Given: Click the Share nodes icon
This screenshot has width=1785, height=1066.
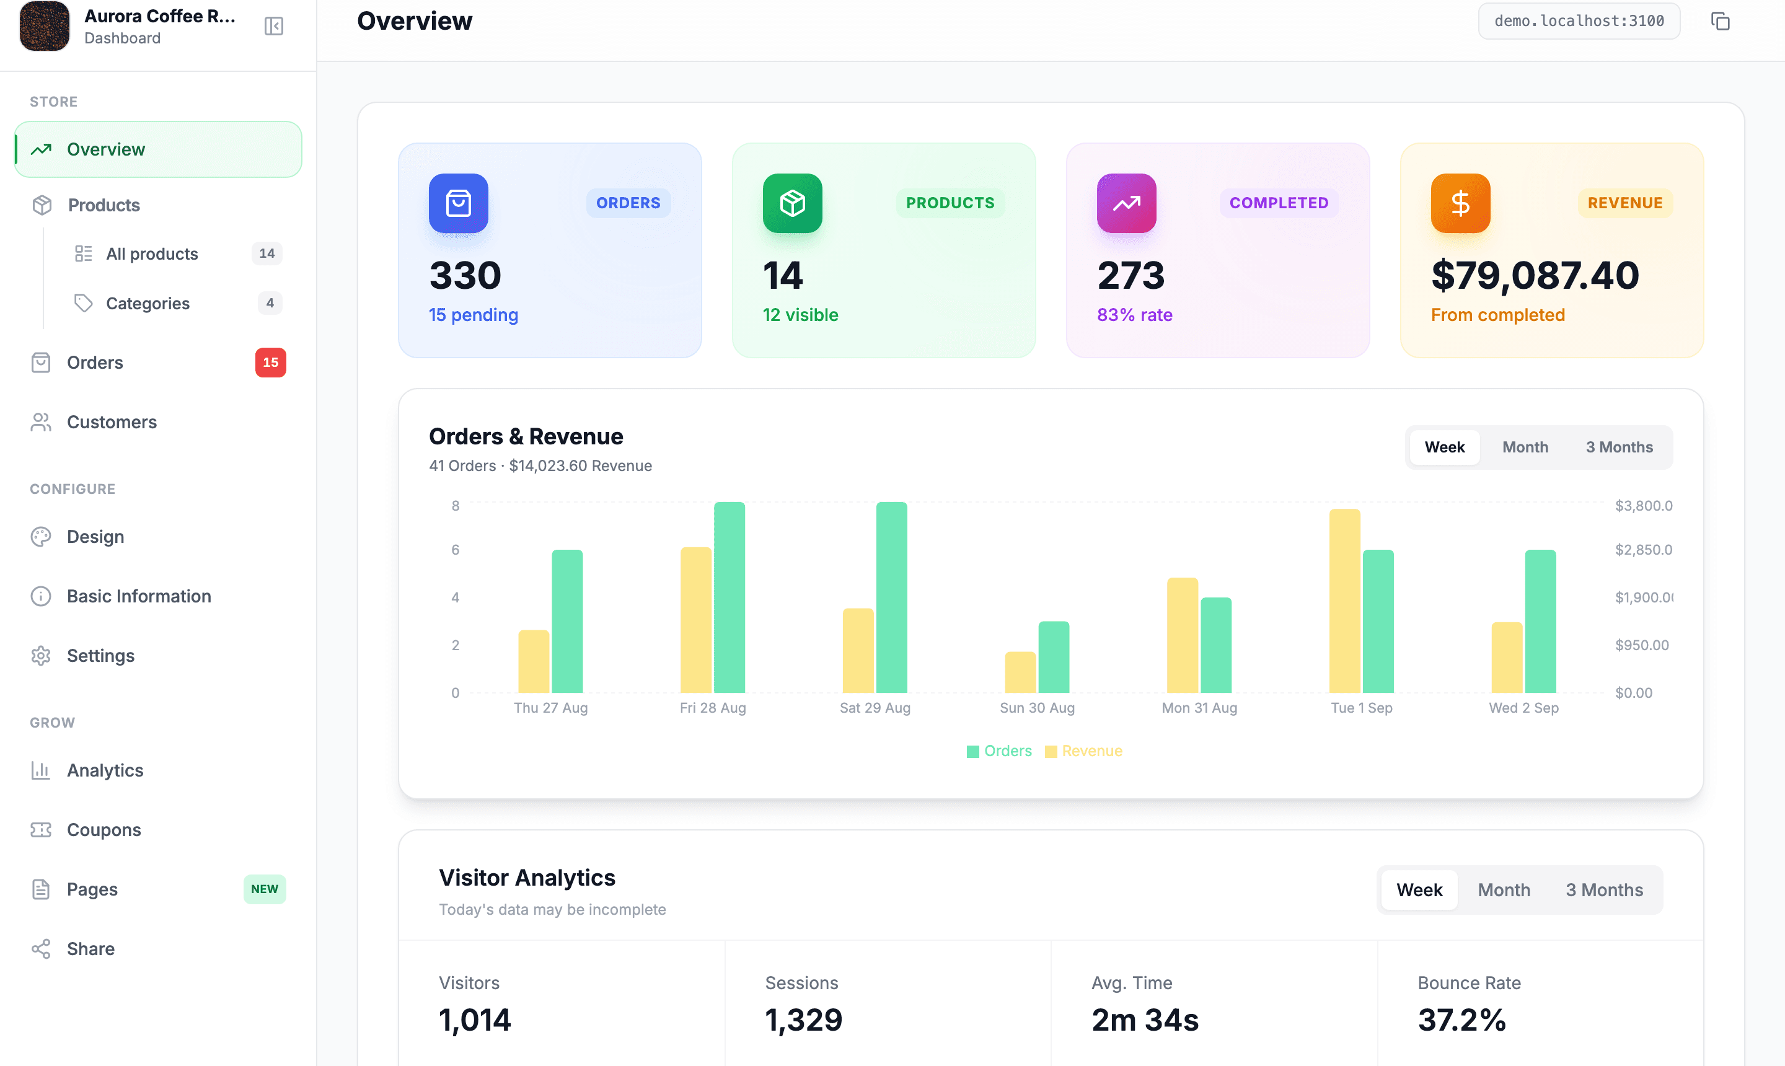Looking at the screenshot, I should point(41,949).
